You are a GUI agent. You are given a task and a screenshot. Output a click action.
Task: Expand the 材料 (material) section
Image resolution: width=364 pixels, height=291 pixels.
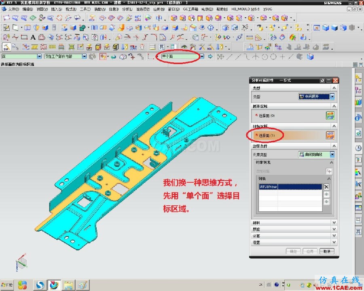tap(294, 223)
